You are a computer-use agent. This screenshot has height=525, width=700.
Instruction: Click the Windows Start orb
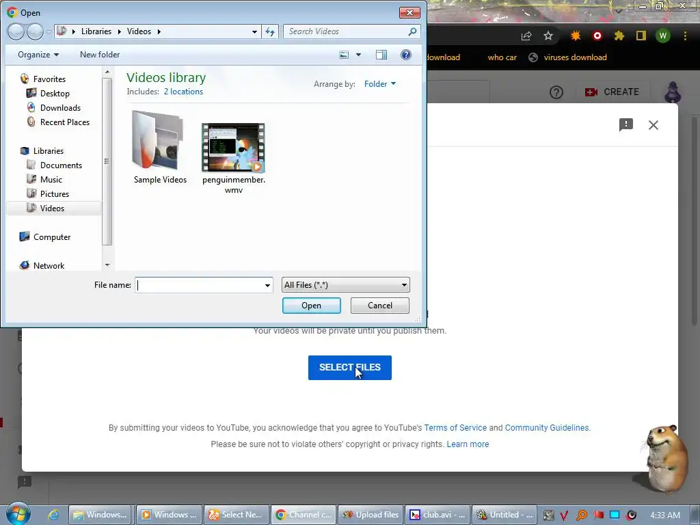tap(18, 514)
